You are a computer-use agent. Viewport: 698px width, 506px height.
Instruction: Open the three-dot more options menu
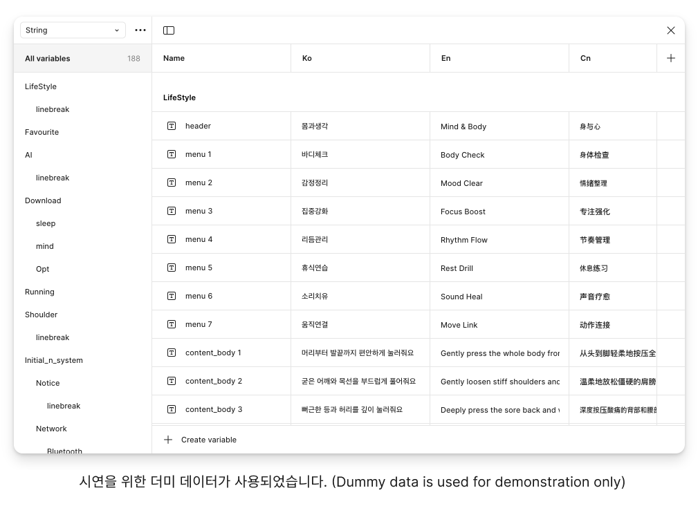point(140,30)
